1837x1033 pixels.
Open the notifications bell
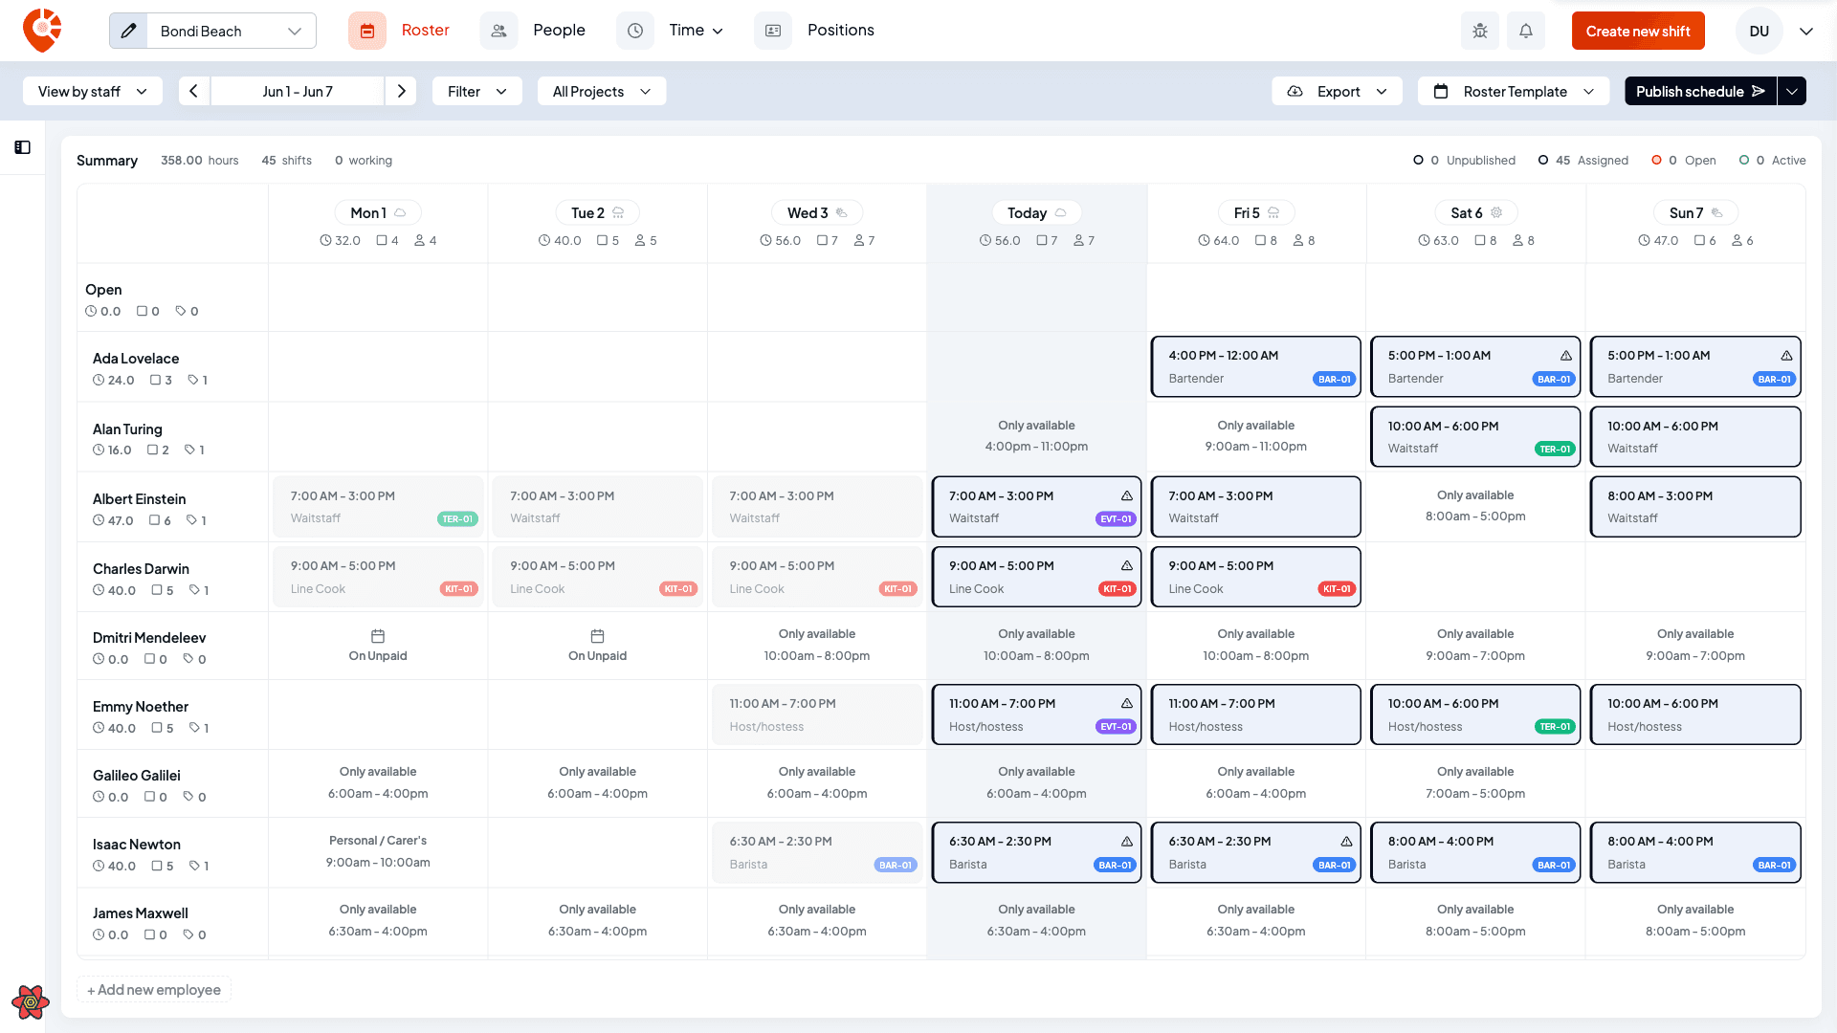click(x=1526, y=31)
